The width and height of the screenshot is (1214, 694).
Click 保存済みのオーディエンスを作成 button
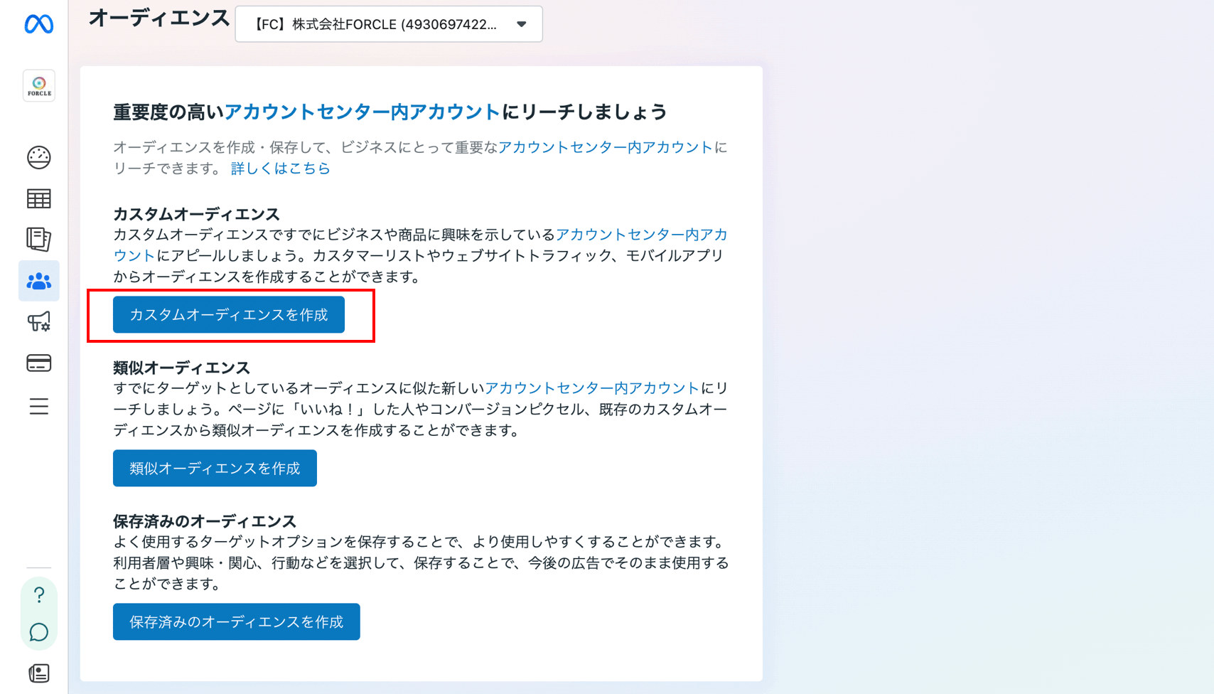click(x=237, y=621)
